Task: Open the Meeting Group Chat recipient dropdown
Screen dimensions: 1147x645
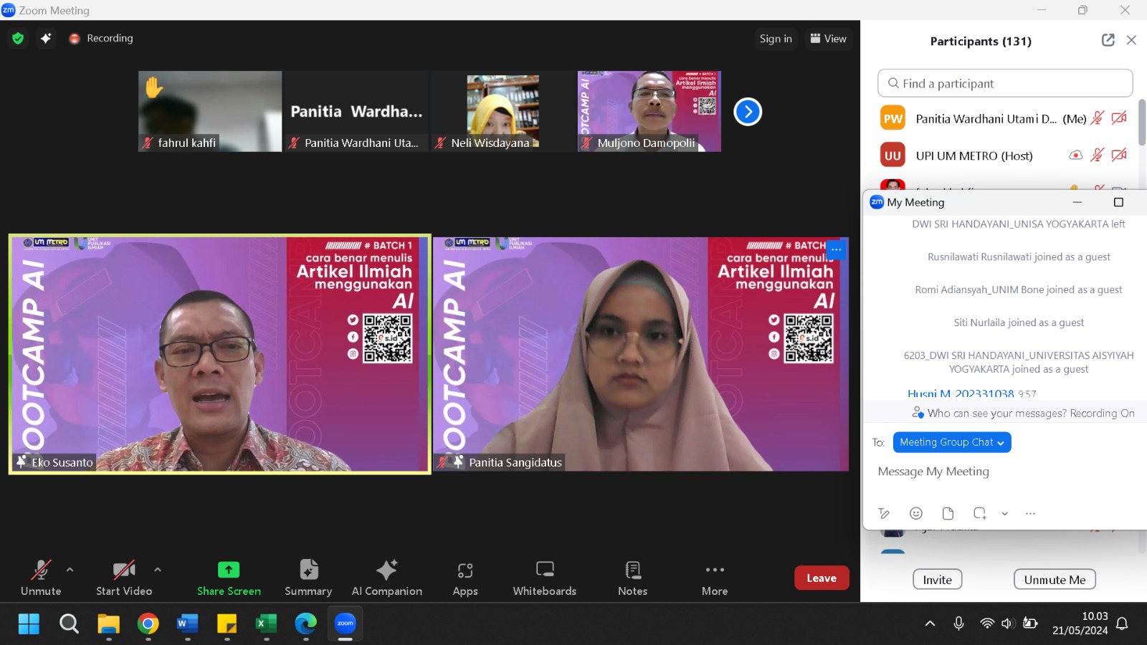Action: [951, 442]
